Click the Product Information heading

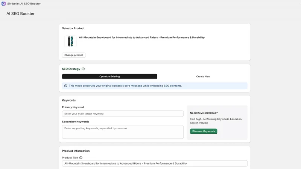(76, 151)
